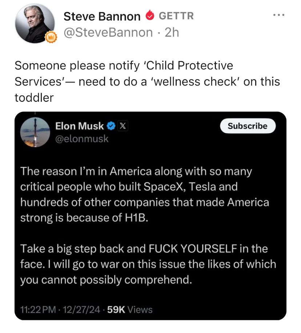Click the GETTR label next to name
301x333 pixels.
coord(176,16)
